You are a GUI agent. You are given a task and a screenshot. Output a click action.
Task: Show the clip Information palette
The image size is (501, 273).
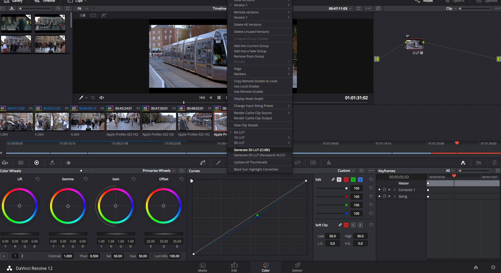(x=495, y=163)
